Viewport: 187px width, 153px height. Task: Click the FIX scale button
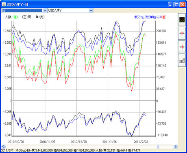182,60
